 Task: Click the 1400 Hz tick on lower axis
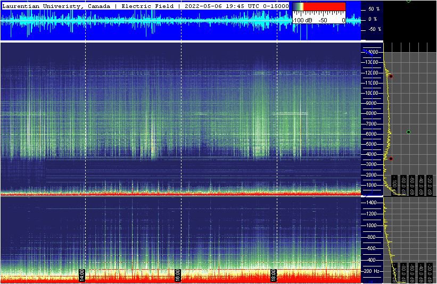click(370, 203)
